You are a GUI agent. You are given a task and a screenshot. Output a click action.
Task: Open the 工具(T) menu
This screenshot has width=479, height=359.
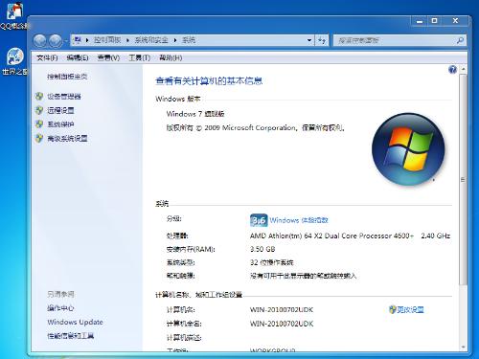[140, 57]
